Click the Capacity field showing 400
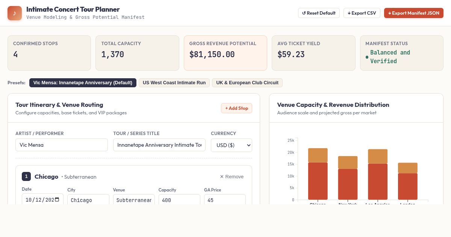 pyautogui.click(x=179, y=200)
